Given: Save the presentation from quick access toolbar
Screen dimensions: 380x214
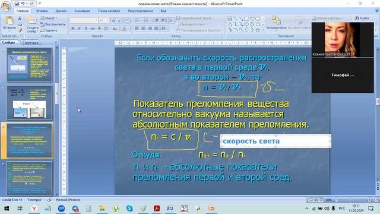Looking at the screenshot, I should pyautogui.click(x=17, y=4).
